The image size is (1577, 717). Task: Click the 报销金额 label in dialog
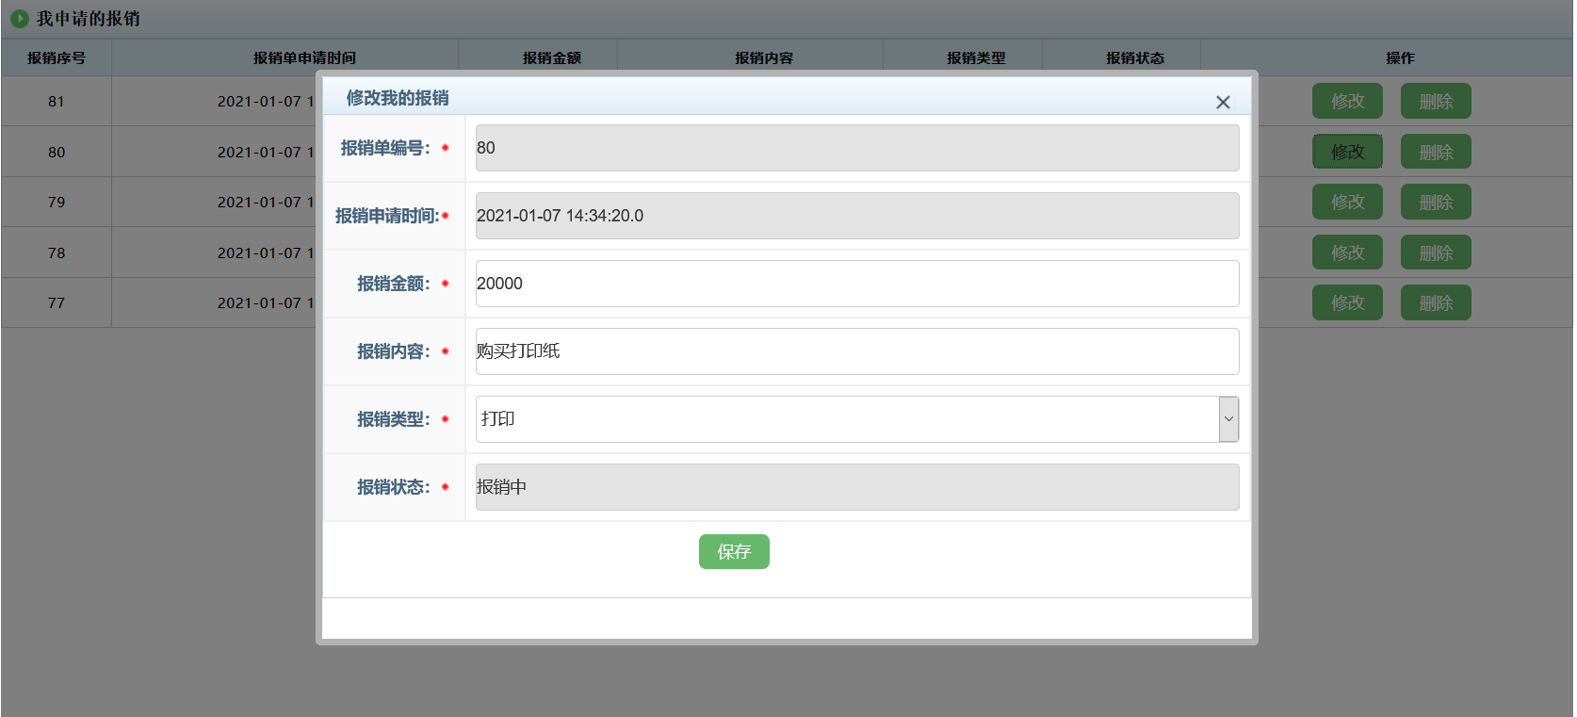pos(394,284)
